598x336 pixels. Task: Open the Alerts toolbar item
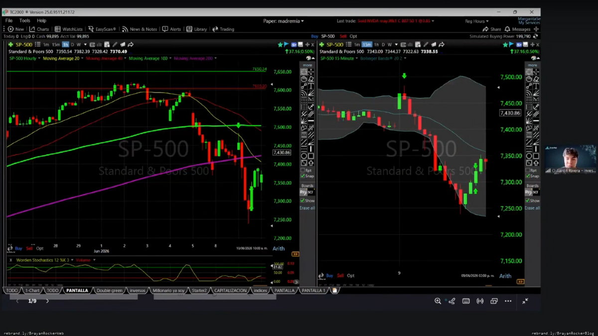click(x=171, y=29)
